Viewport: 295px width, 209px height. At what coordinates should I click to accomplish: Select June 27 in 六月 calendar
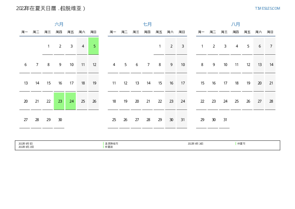click(25, 120)
